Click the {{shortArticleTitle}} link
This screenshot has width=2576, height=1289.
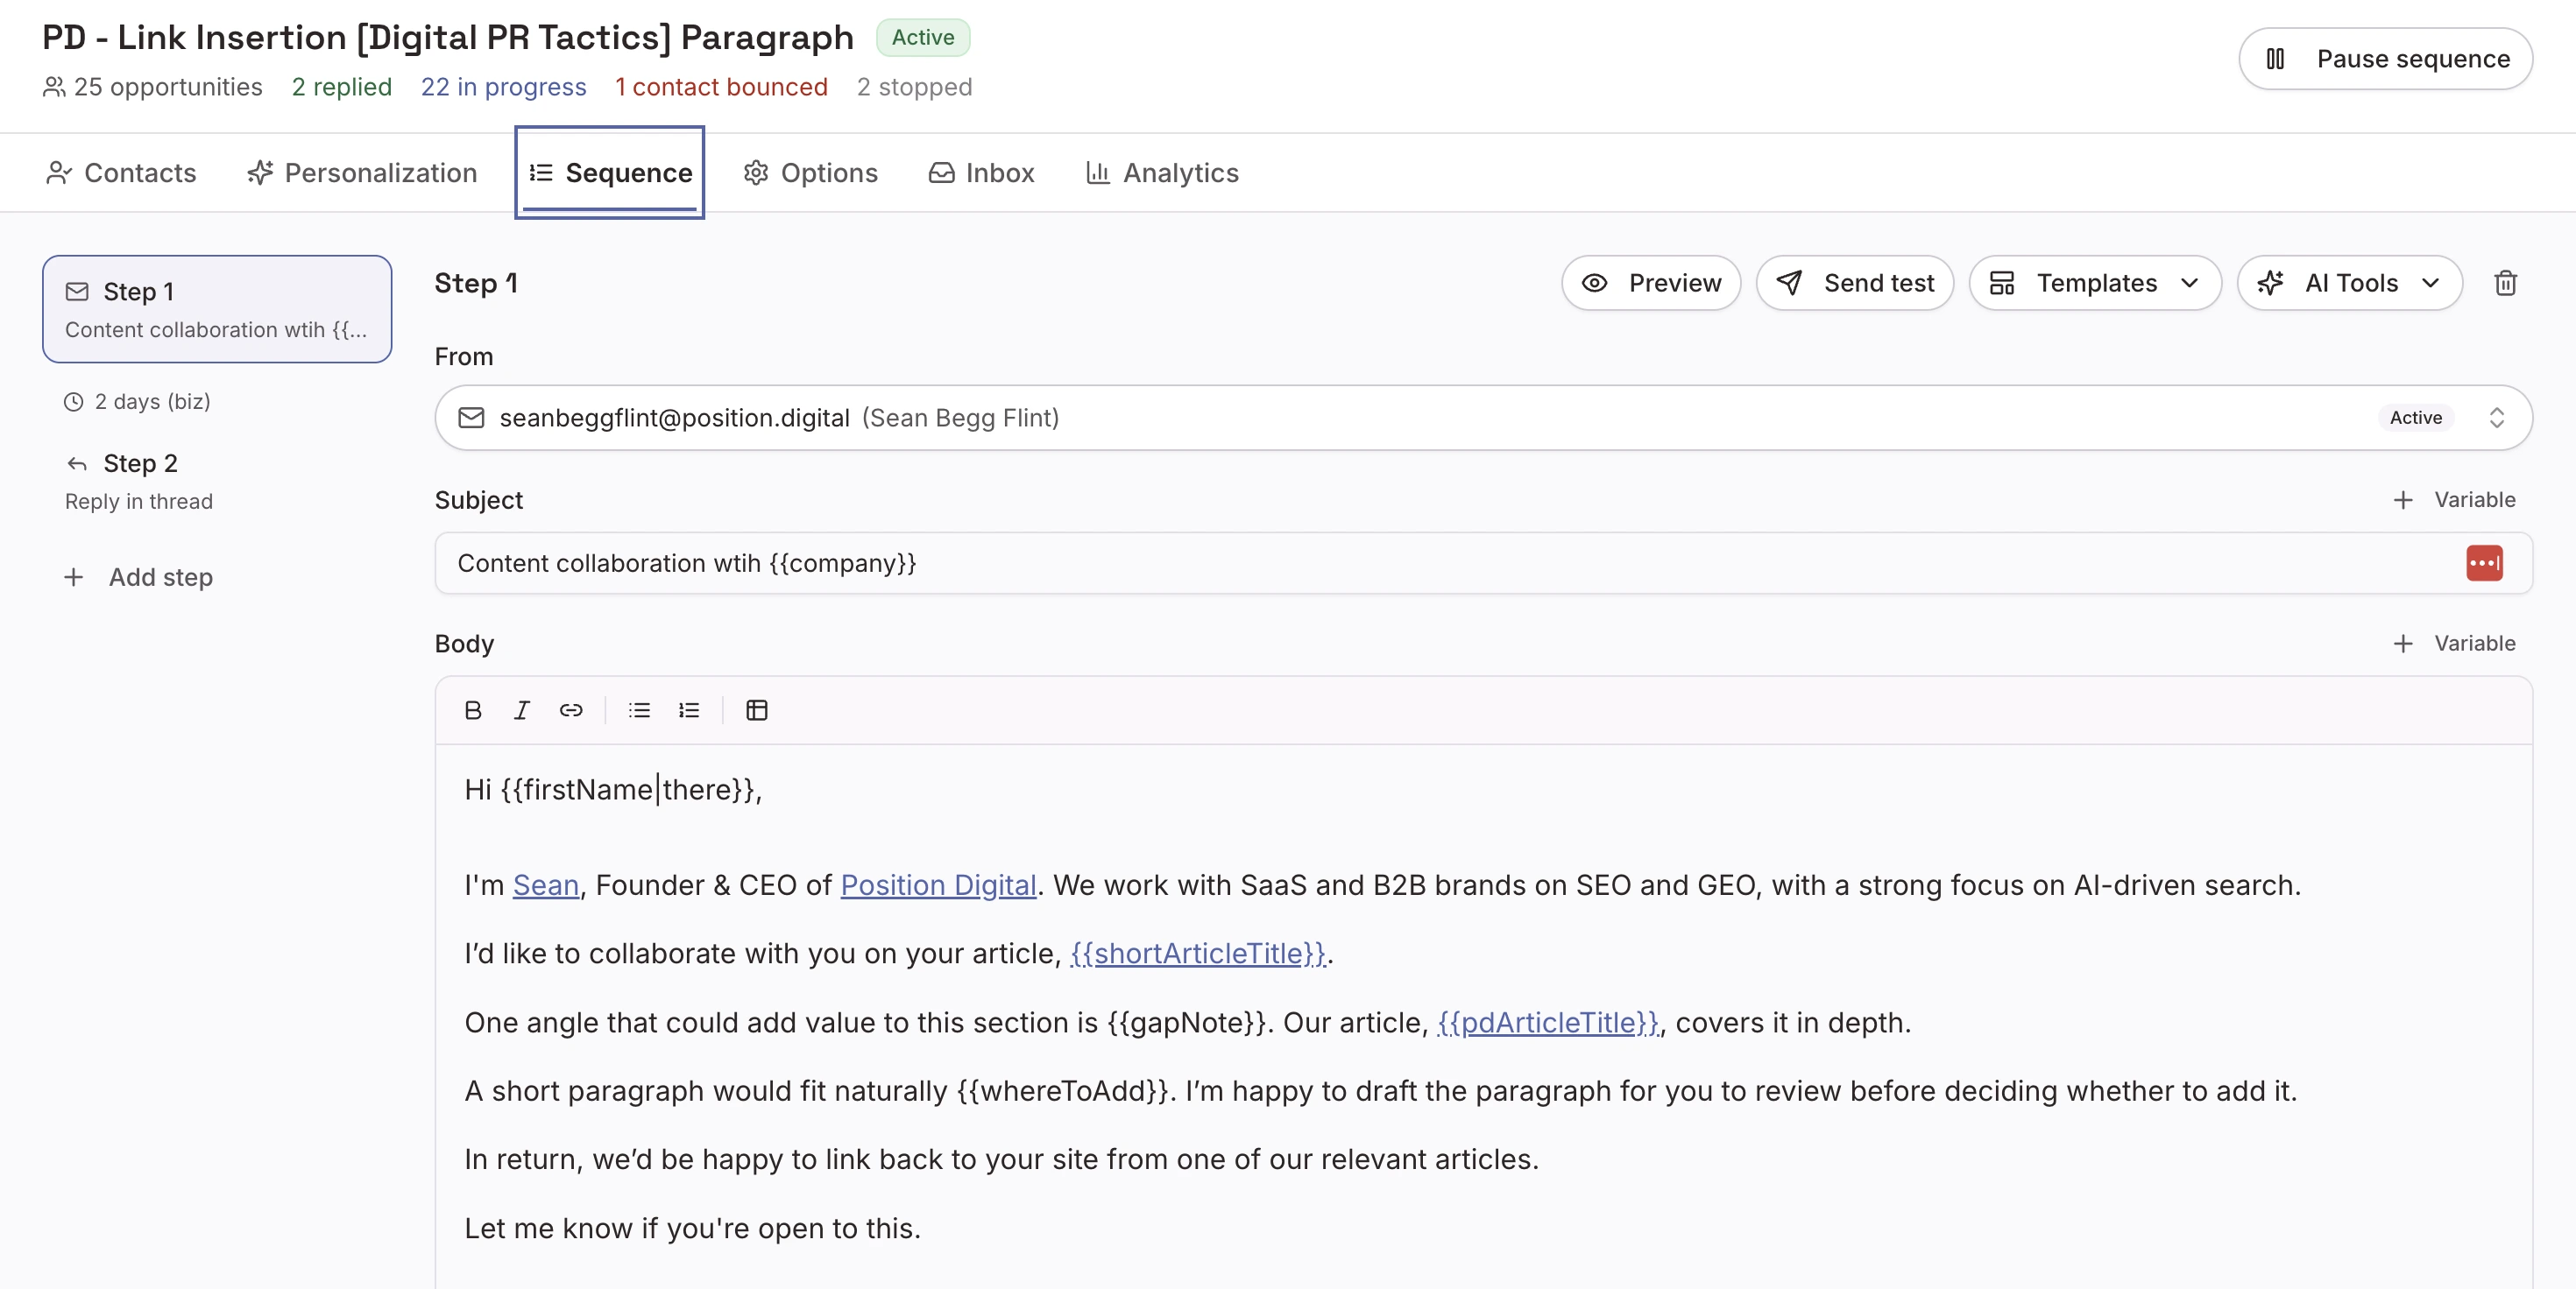1198,954
